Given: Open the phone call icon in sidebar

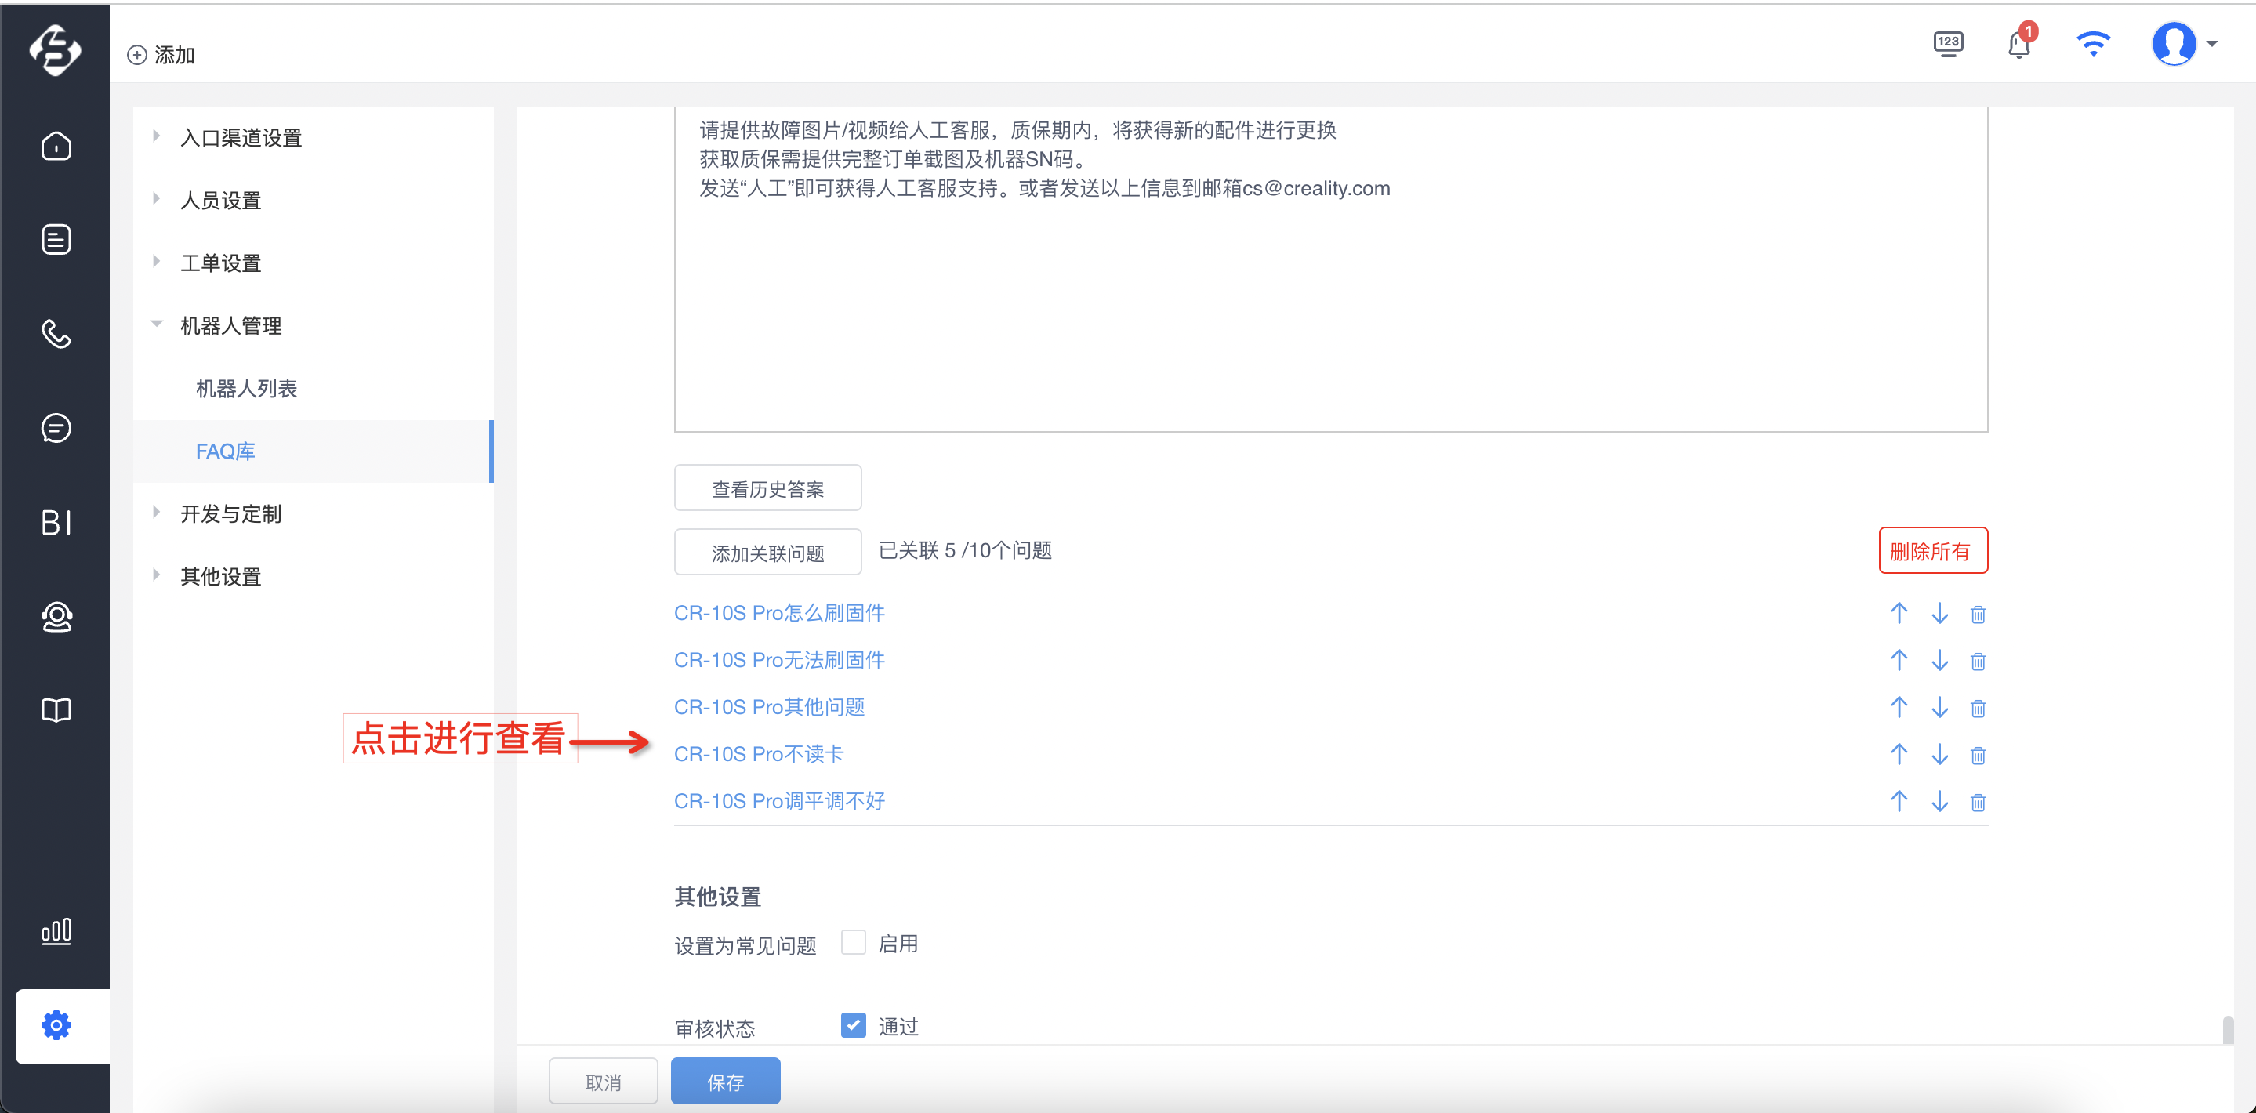Looking at the screenshot, I should (56, 334).
